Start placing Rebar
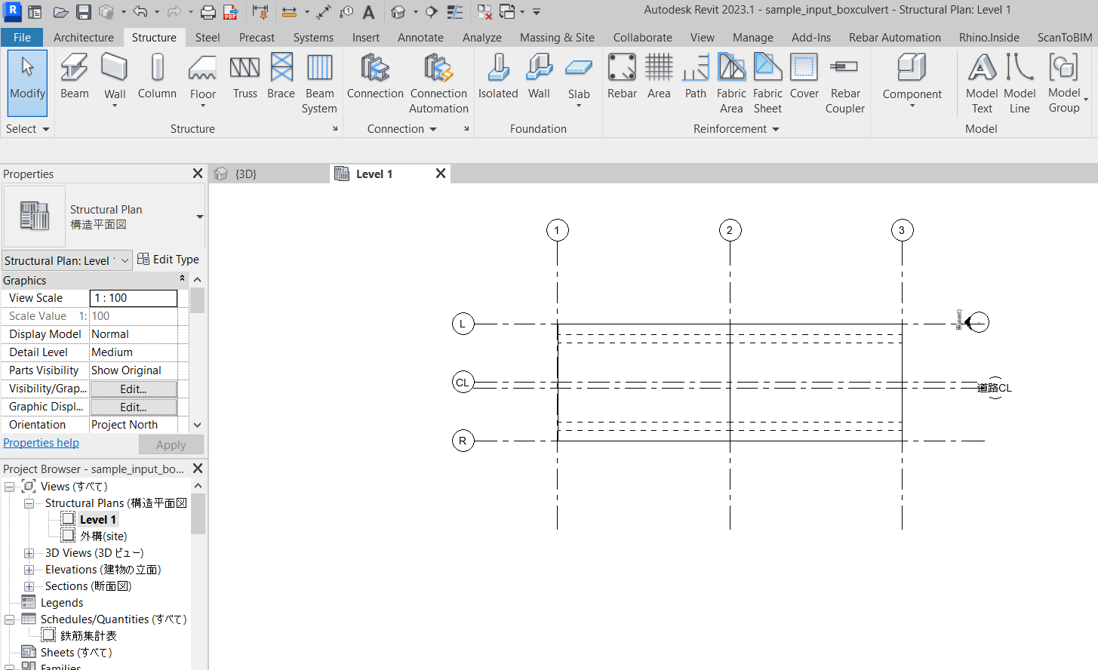 coord(622,75)
